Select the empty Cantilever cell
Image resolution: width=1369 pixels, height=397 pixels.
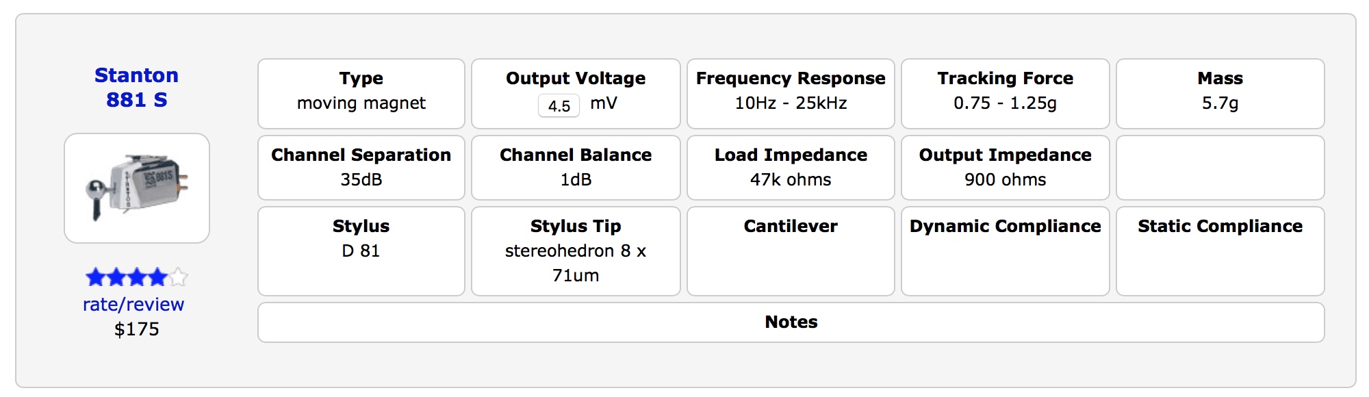point(791,251)
